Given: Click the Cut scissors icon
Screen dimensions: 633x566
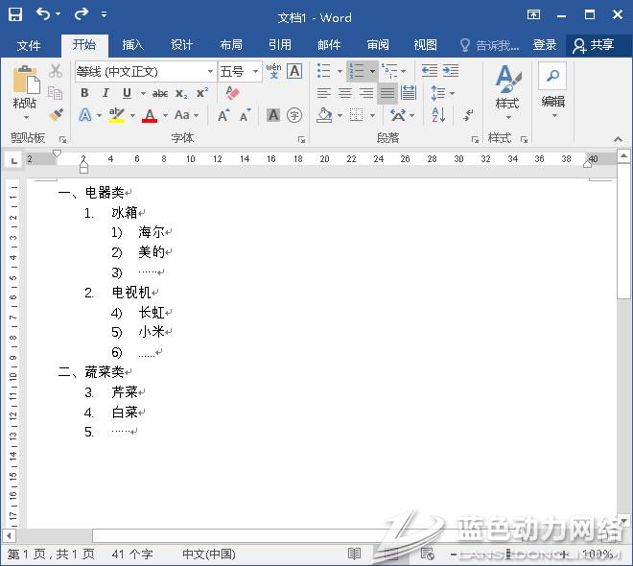Looking at the screenshot, I should [x=56, y=71].
